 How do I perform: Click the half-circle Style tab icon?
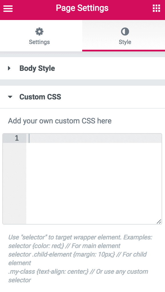(x=125, y=31)
